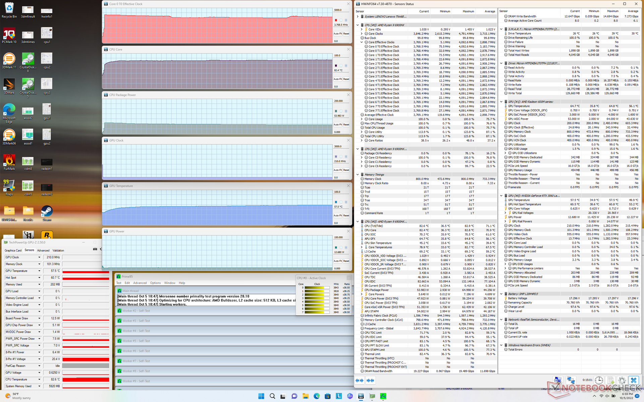
Task: Click the red color swatch in Core 0 graph
Action: [336, 20]
